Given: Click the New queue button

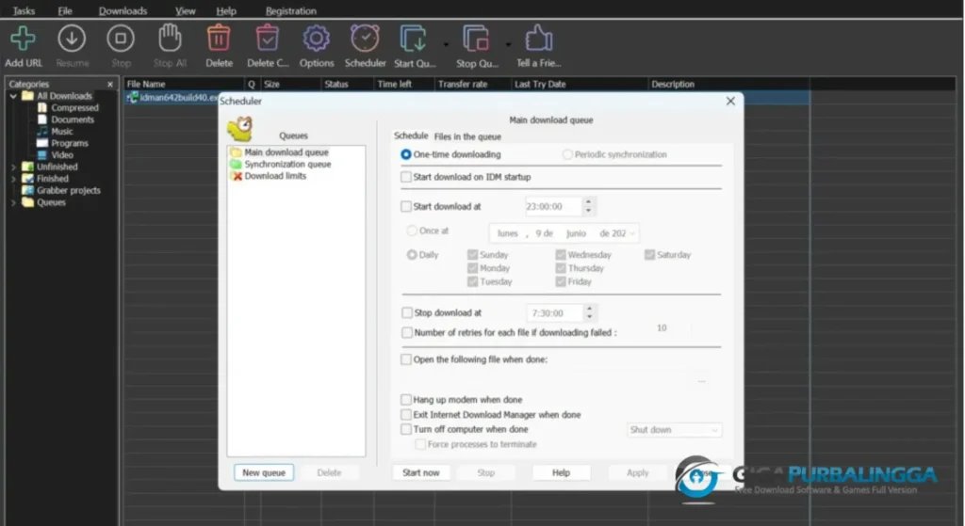Looking at the screenshot, I should (264, 472).
